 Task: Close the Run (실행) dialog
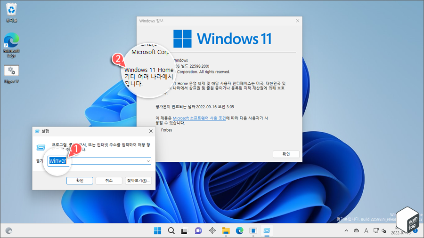coord(151,131)
